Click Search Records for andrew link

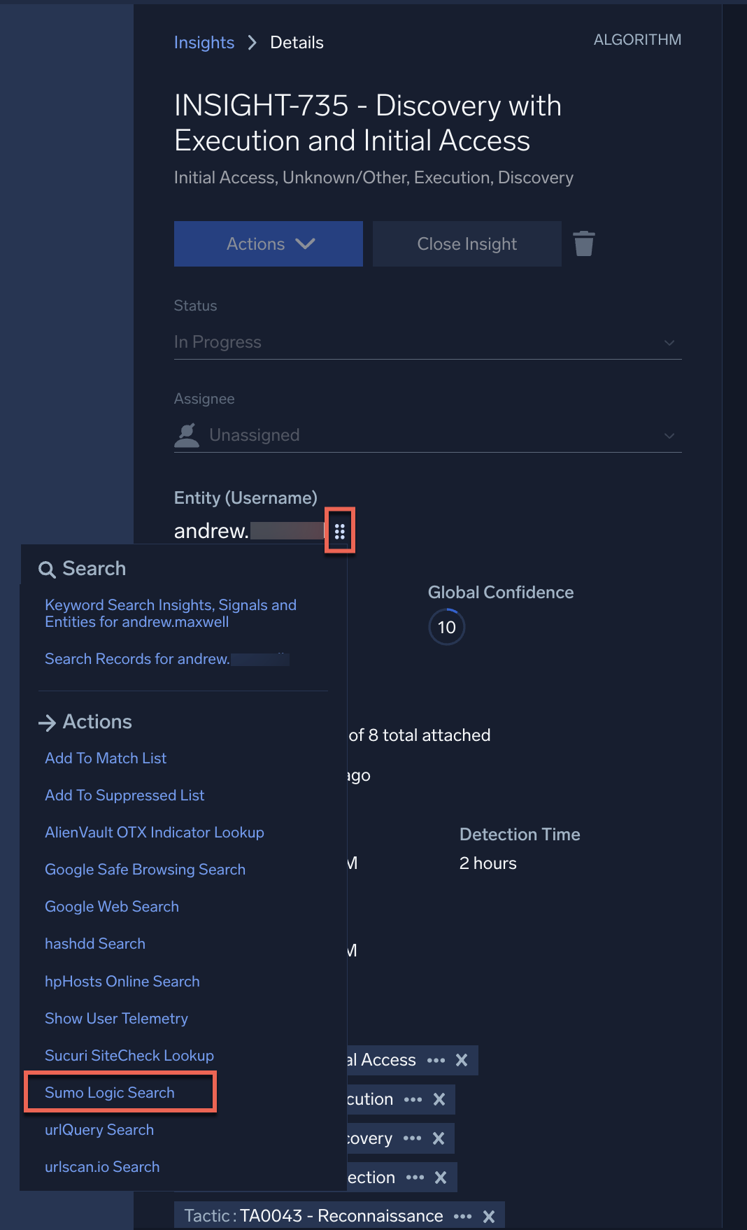137,659
